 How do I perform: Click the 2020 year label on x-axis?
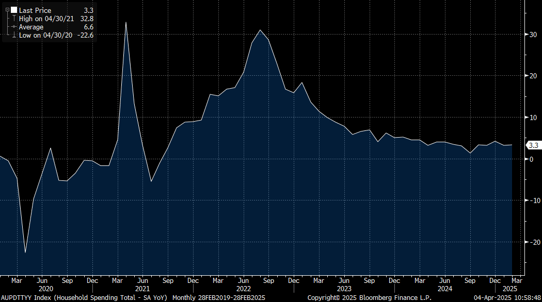[x=45, y=289]
